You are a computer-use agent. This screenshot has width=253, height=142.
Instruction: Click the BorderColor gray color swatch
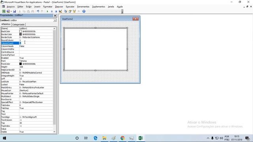coord(21,34)
